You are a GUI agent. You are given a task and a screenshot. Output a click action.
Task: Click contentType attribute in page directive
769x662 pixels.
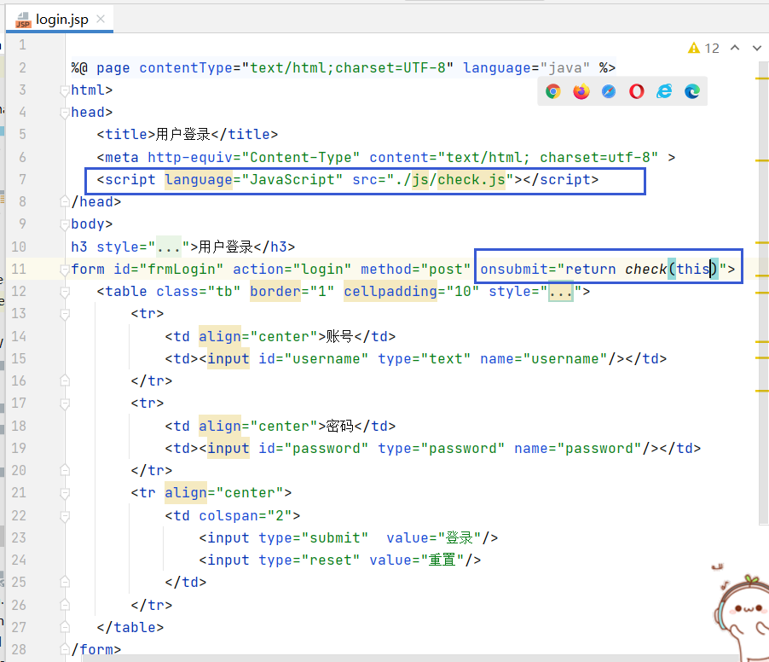pyautogui.click(x=186, y=67)
